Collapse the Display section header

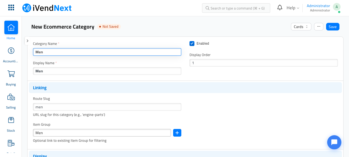click(x=185, y=154)
